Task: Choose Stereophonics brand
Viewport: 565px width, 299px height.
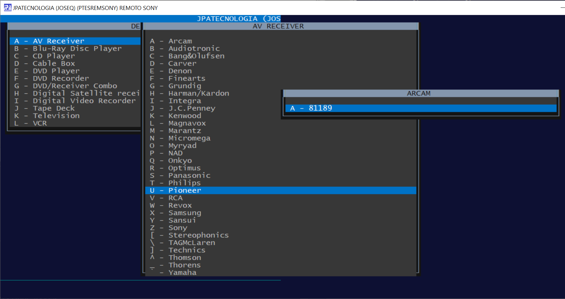Action: tap(281, 235)
